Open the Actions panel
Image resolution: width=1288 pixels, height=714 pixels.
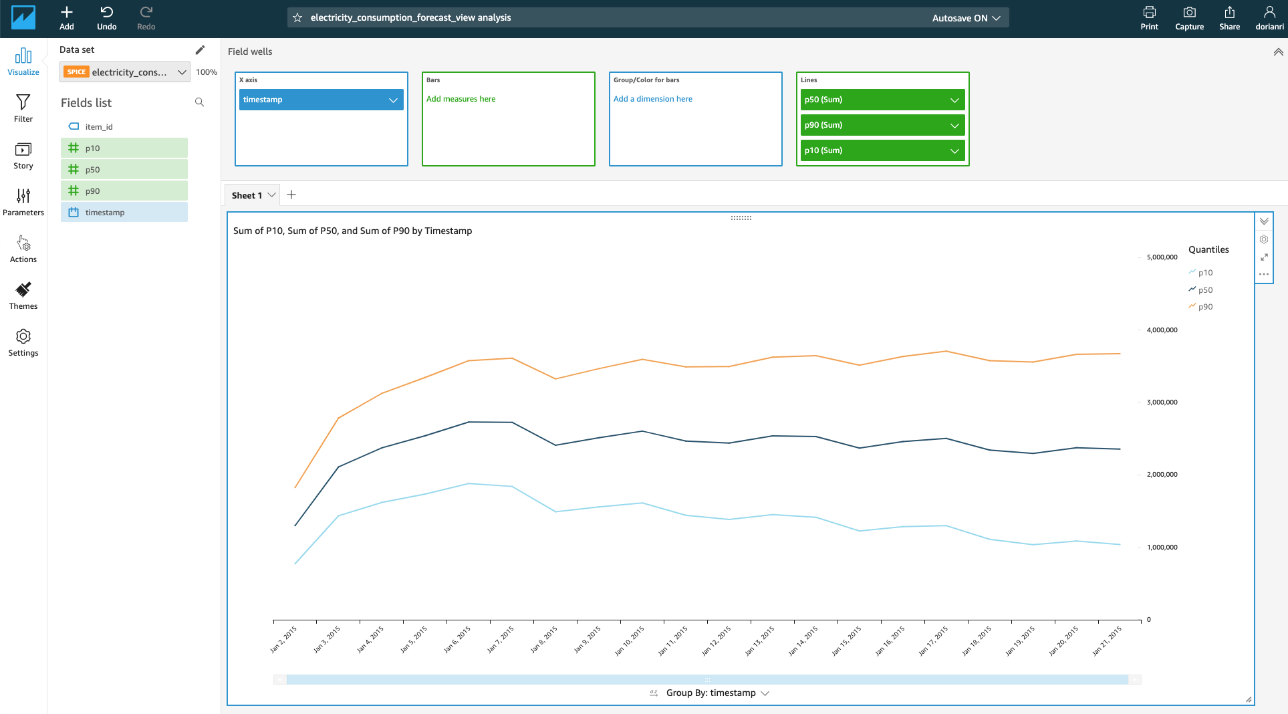tap(23, 249)
